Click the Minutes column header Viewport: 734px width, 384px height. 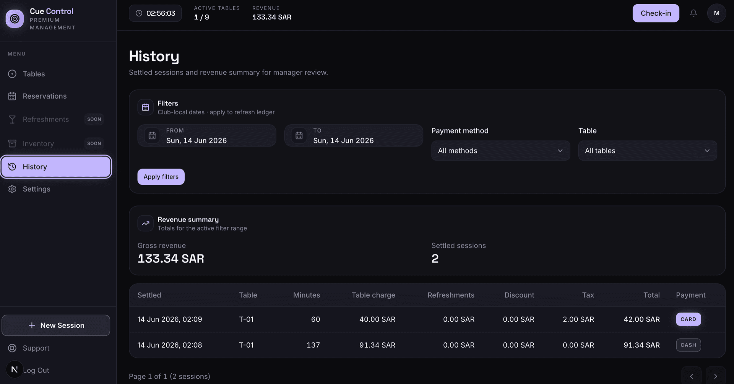307,295
